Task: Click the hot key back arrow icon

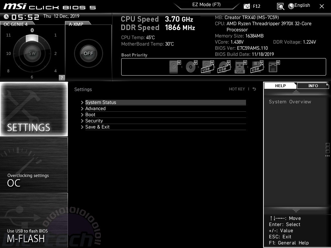Action: [254, 89]
